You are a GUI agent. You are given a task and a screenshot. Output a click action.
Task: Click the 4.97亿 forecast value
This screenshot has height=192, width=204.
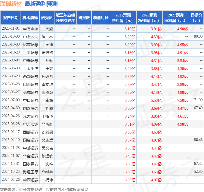(156, 180)
